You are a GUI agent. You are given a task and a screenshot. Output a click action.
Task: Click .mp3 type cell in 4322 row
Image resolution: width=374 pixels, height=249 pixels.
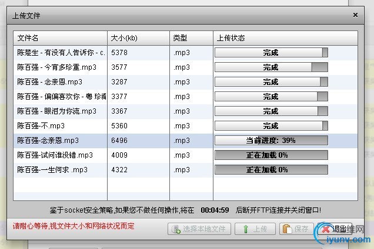coord(182,170)
